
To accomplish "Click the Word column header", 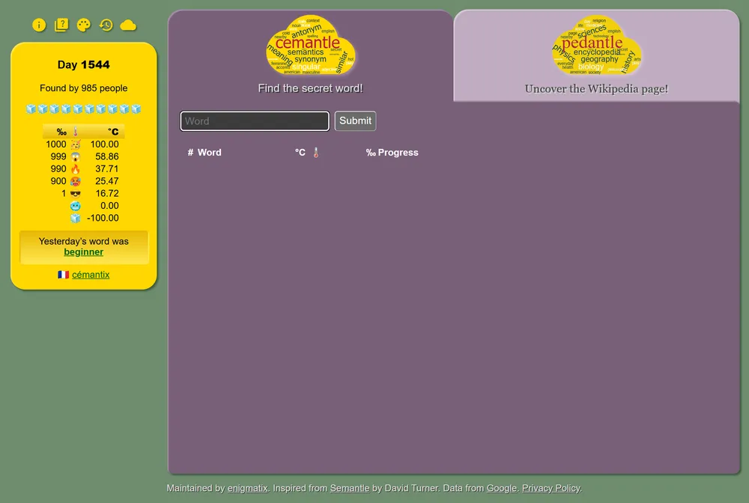I will [x=209, y=153].
